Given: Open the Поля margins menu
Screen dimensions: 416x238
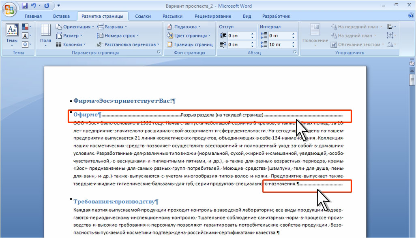Looking at the screenshot, I should [46, 36].
